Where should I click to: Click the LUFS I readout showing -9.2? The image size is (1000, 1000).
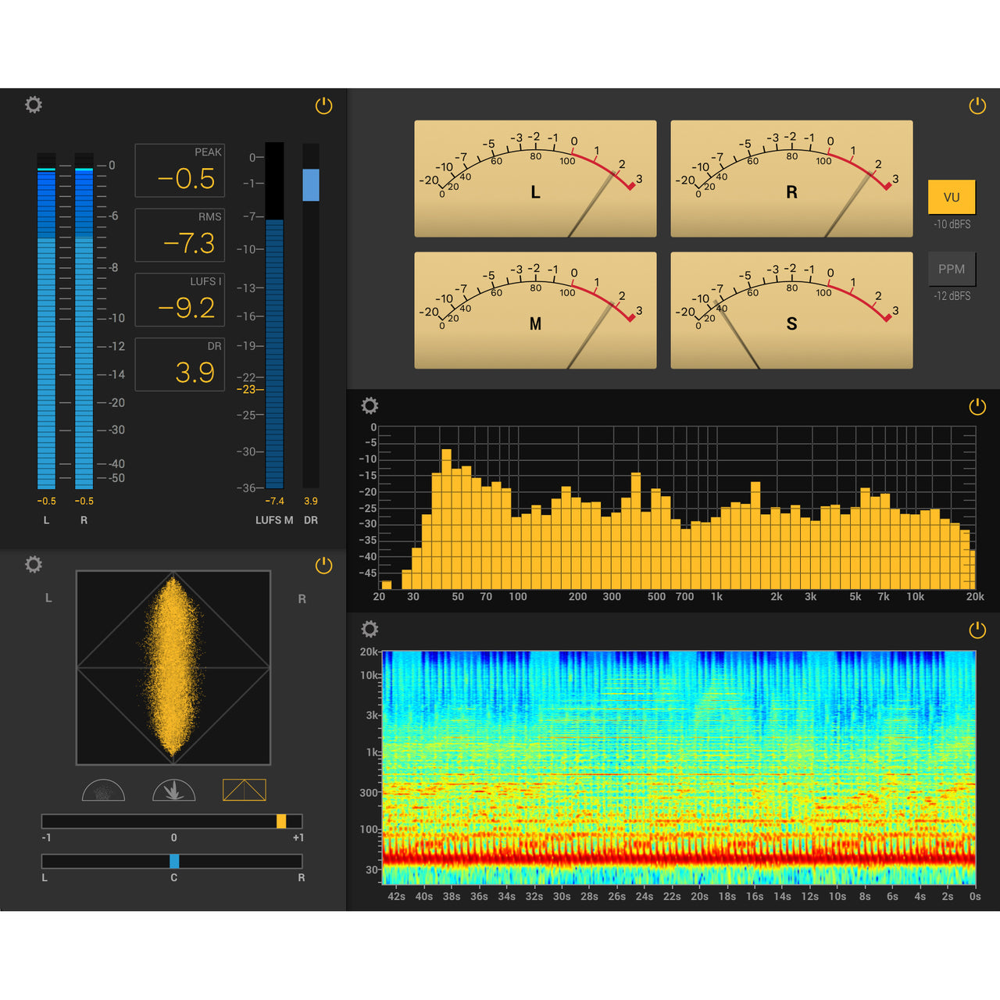pyautogui.click(x=180, y=300)
